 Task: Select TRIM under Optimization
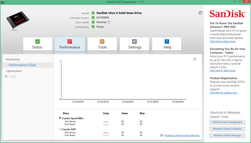[13, 77]
